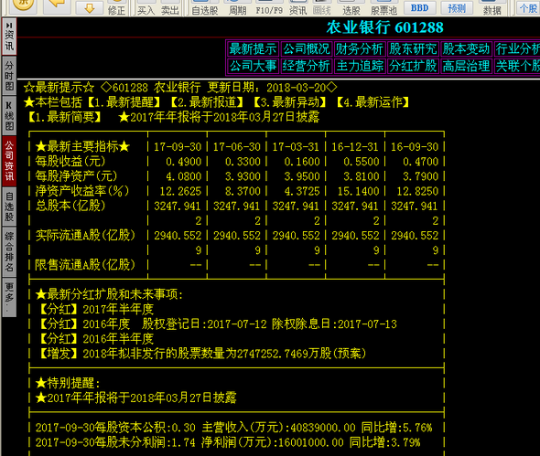This screenshot has height=456, width=540.
Task: Open the 分红扩股 section
Action: point(413,66)
